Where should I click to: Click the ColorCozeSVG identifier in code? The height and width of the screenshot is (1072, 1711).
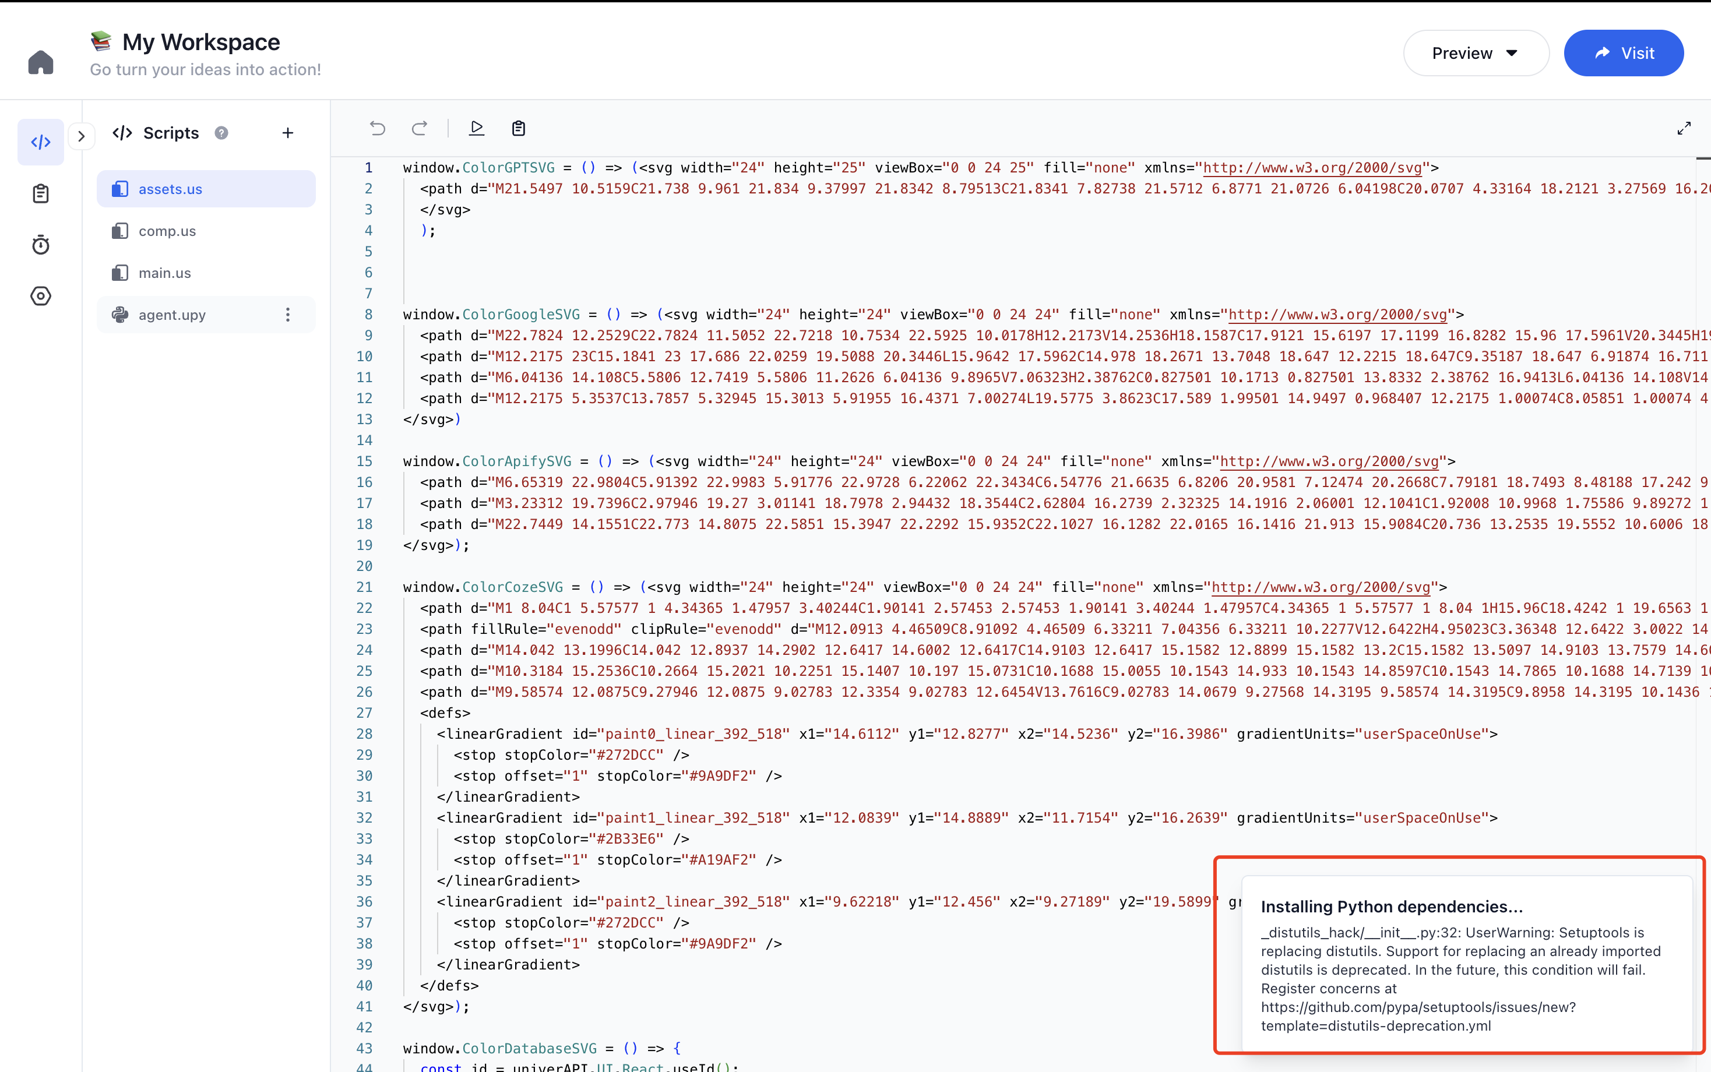(513, 588)
